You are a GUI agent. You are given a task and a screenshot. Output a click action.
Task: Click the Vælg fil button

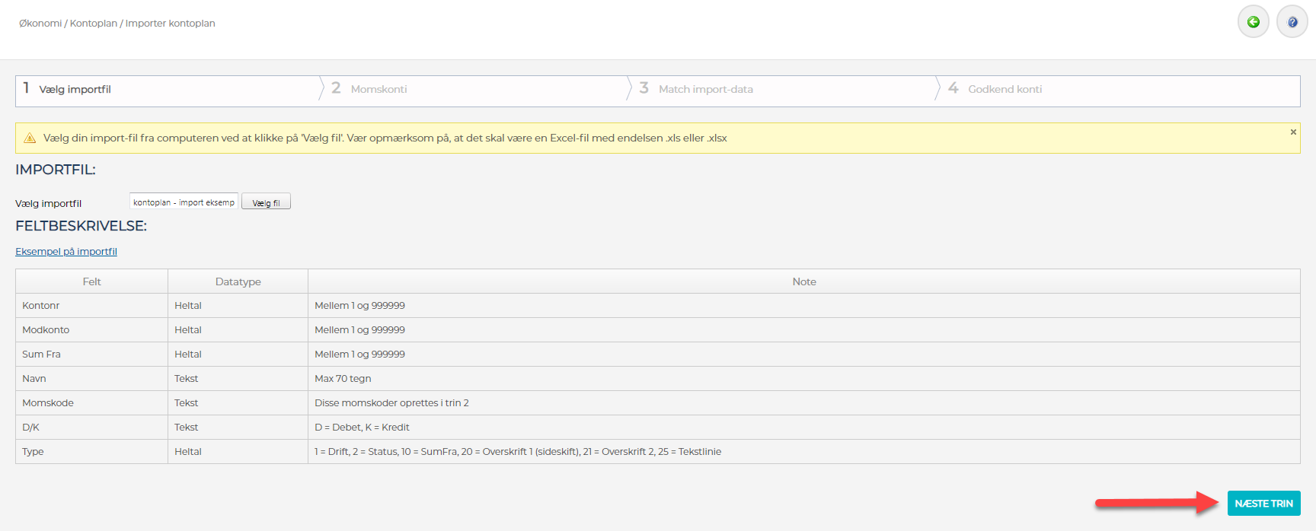click(x=266, y=202)
